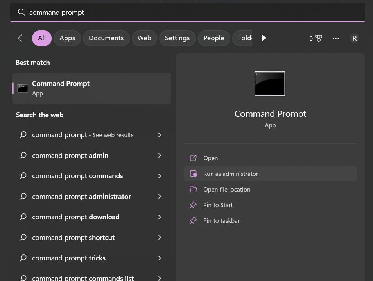This screenshot has height=281, width=373.
Task: Show more filter tabs with the arrow
Action: (x=264, y=38)
